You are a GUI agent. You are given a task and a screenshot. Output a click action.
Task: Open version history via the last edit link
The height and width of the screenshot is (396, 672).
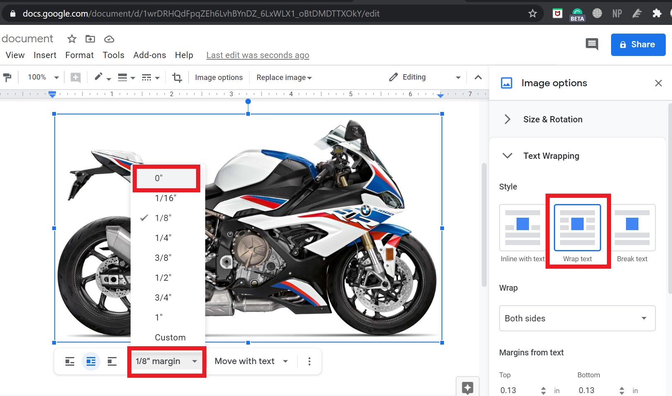[257, 55]
